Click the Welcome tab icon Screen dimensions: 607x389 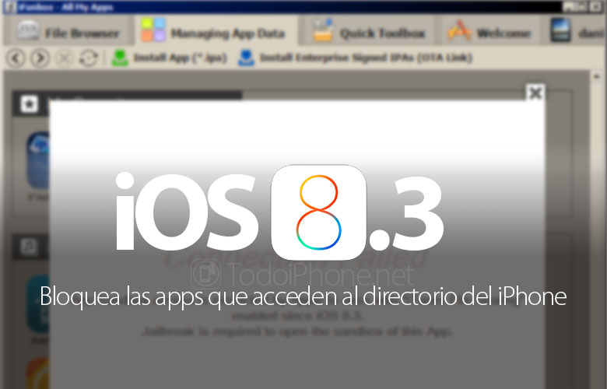click(x=459, y=31)
